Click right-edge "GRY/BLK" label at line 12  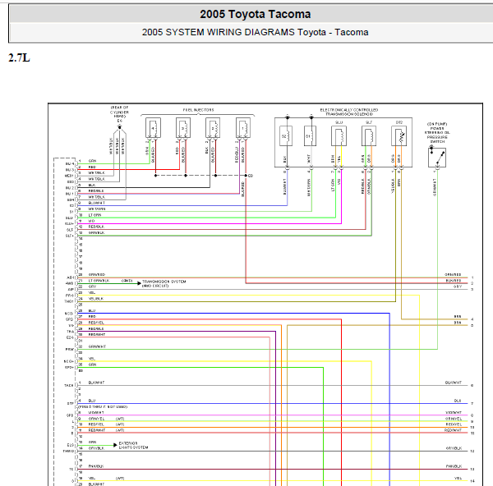point(454,448)
